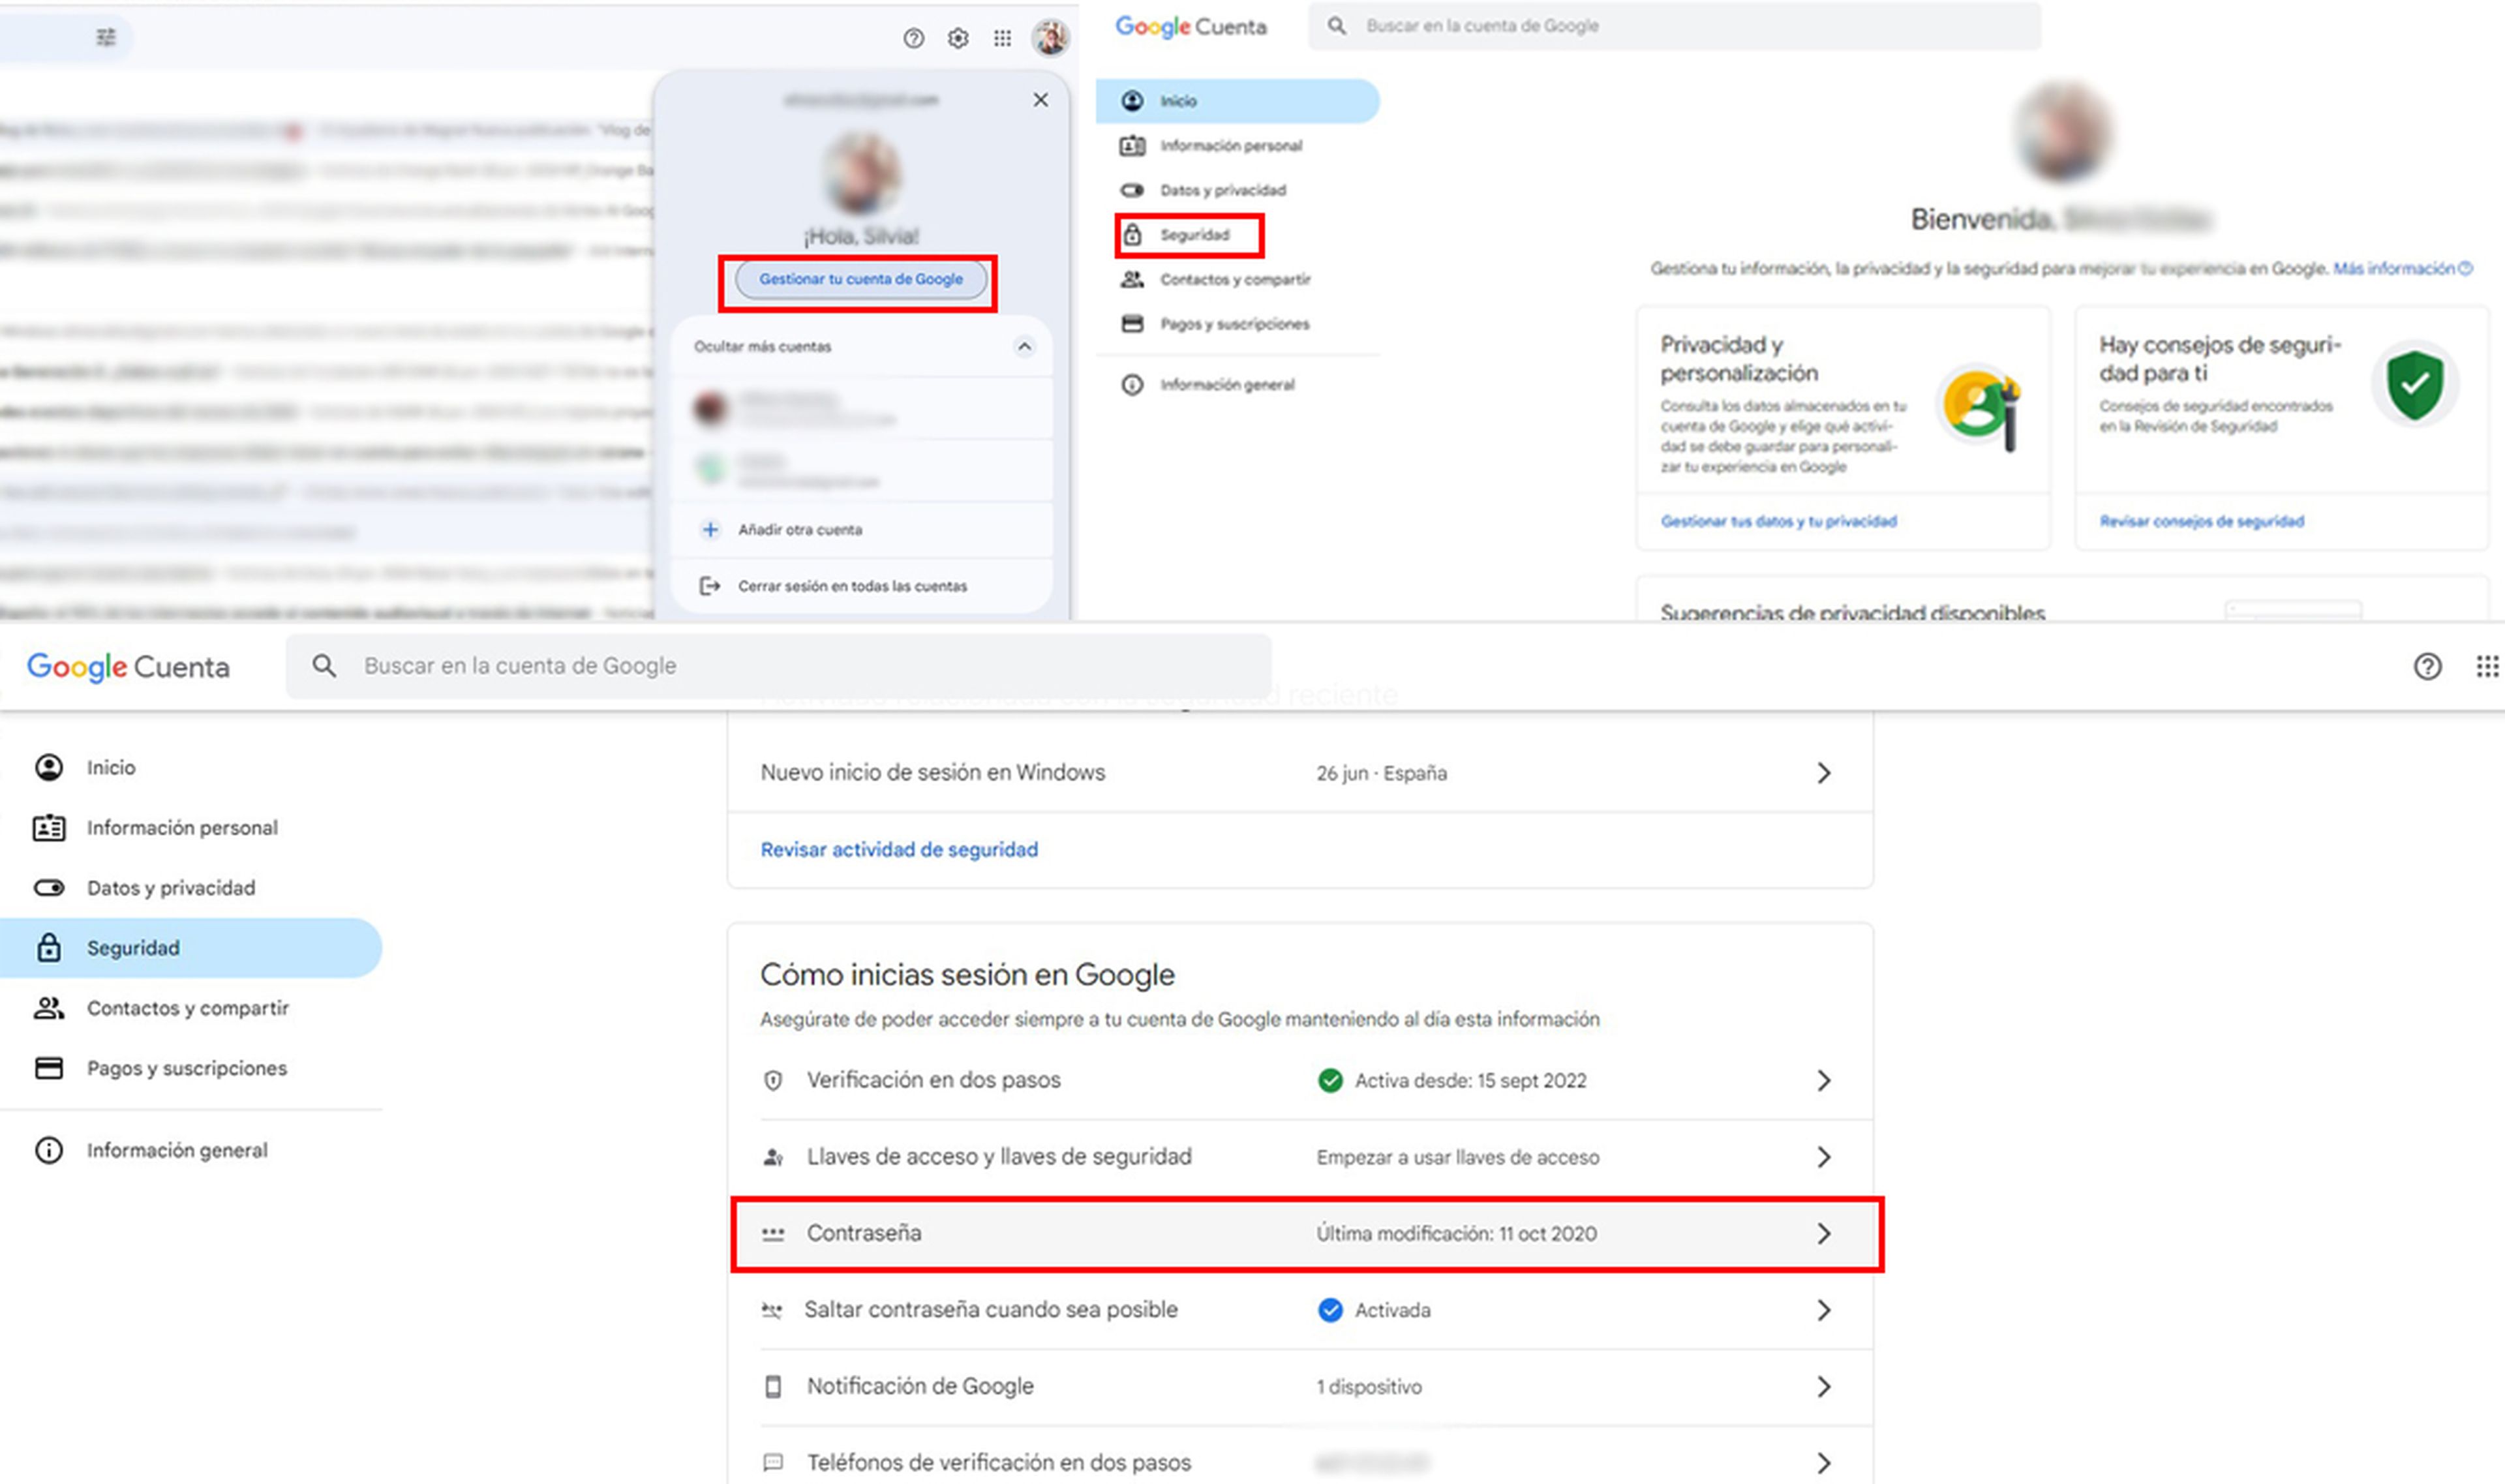
Task: Open Gmail search options filter icon
Action: click(x=106, y=38)
